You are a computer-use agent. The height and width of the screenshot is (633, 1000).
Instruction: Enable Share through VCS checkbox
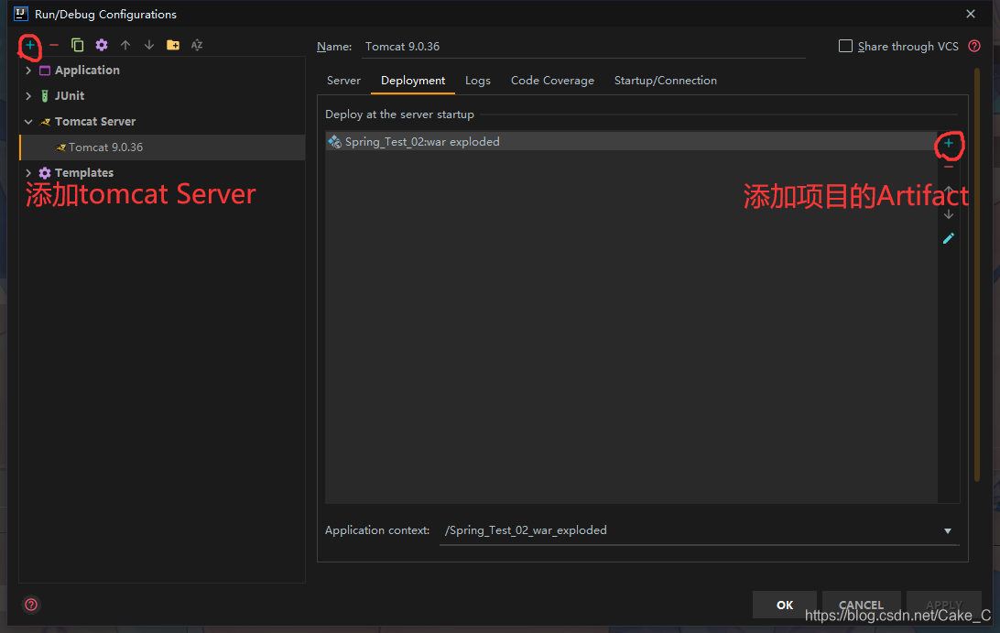click(845, 46)
